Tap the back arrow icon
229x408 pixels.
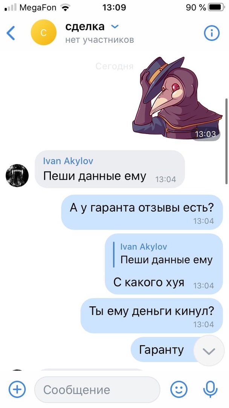tap(11, 33)
